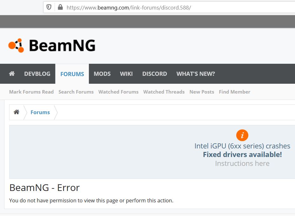Select the FORUMS tab
Screen dimensions: 295x216
click(72, 74)
